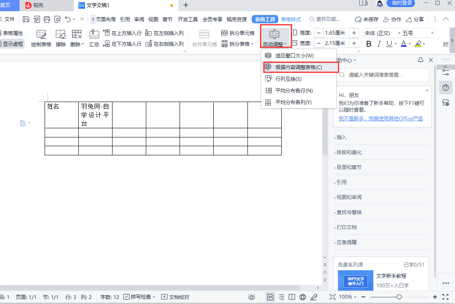Open Split Table (拆分表格) dropdown

tap(237, 44)
